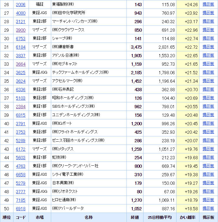The image size is (218, 222).
Task: Click the 25日移動平均 column header
Action: click(160, 218)
